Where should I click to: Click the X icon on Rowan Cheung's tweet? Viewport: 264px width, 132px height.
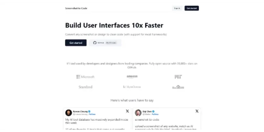point(128,111)
